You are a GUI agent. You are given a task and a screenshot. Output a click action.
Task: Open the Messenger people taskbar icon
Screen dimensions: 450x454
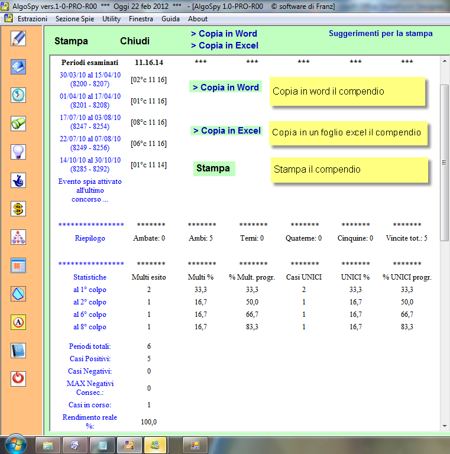(x=155, y=445)
